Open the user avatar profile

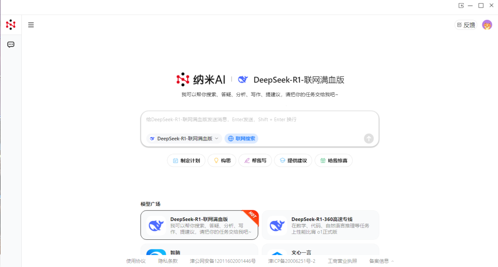[487, 25]
